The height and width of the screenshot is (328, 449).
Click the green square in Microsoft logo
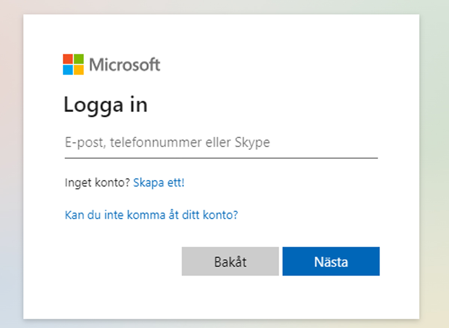pyautogui.click(x=79, y=59)
